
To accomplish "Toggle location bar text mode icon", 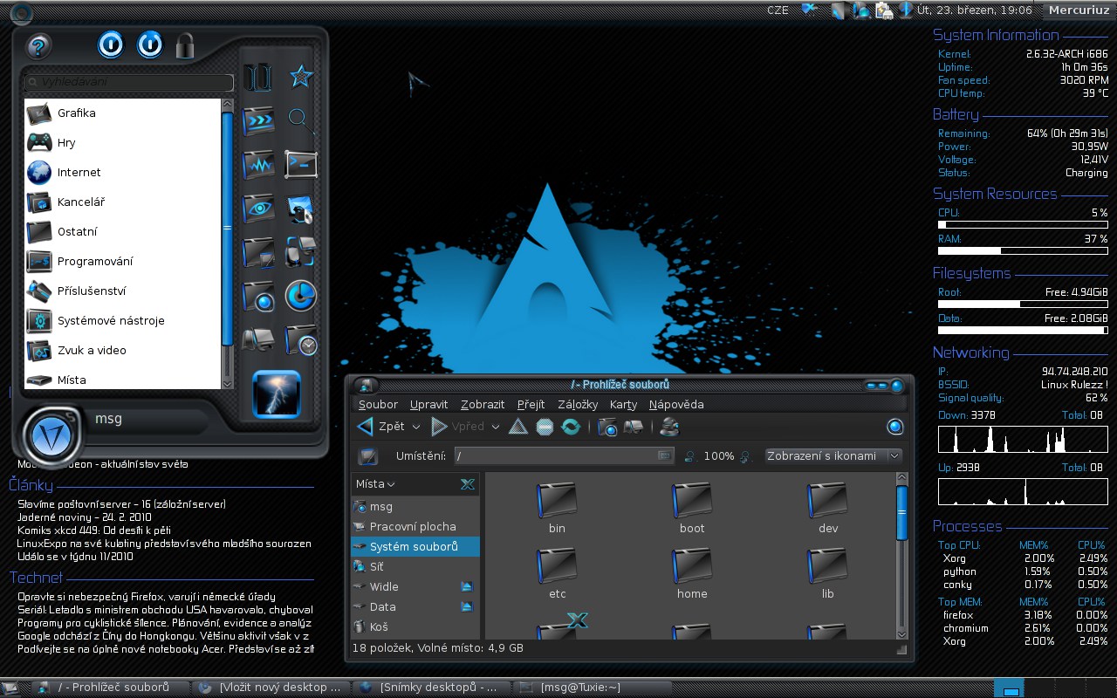I will (x=368, y=455).
